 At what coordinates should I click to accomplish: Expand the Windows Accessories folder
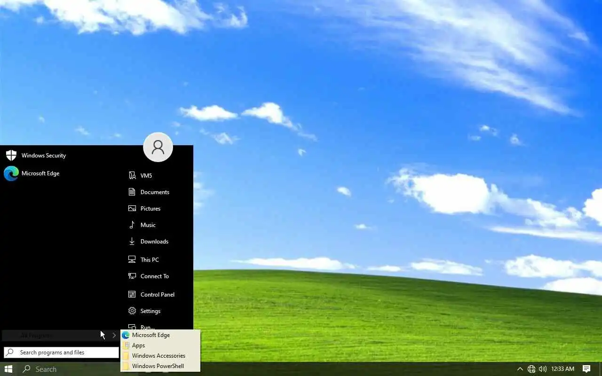pos(160,356)
